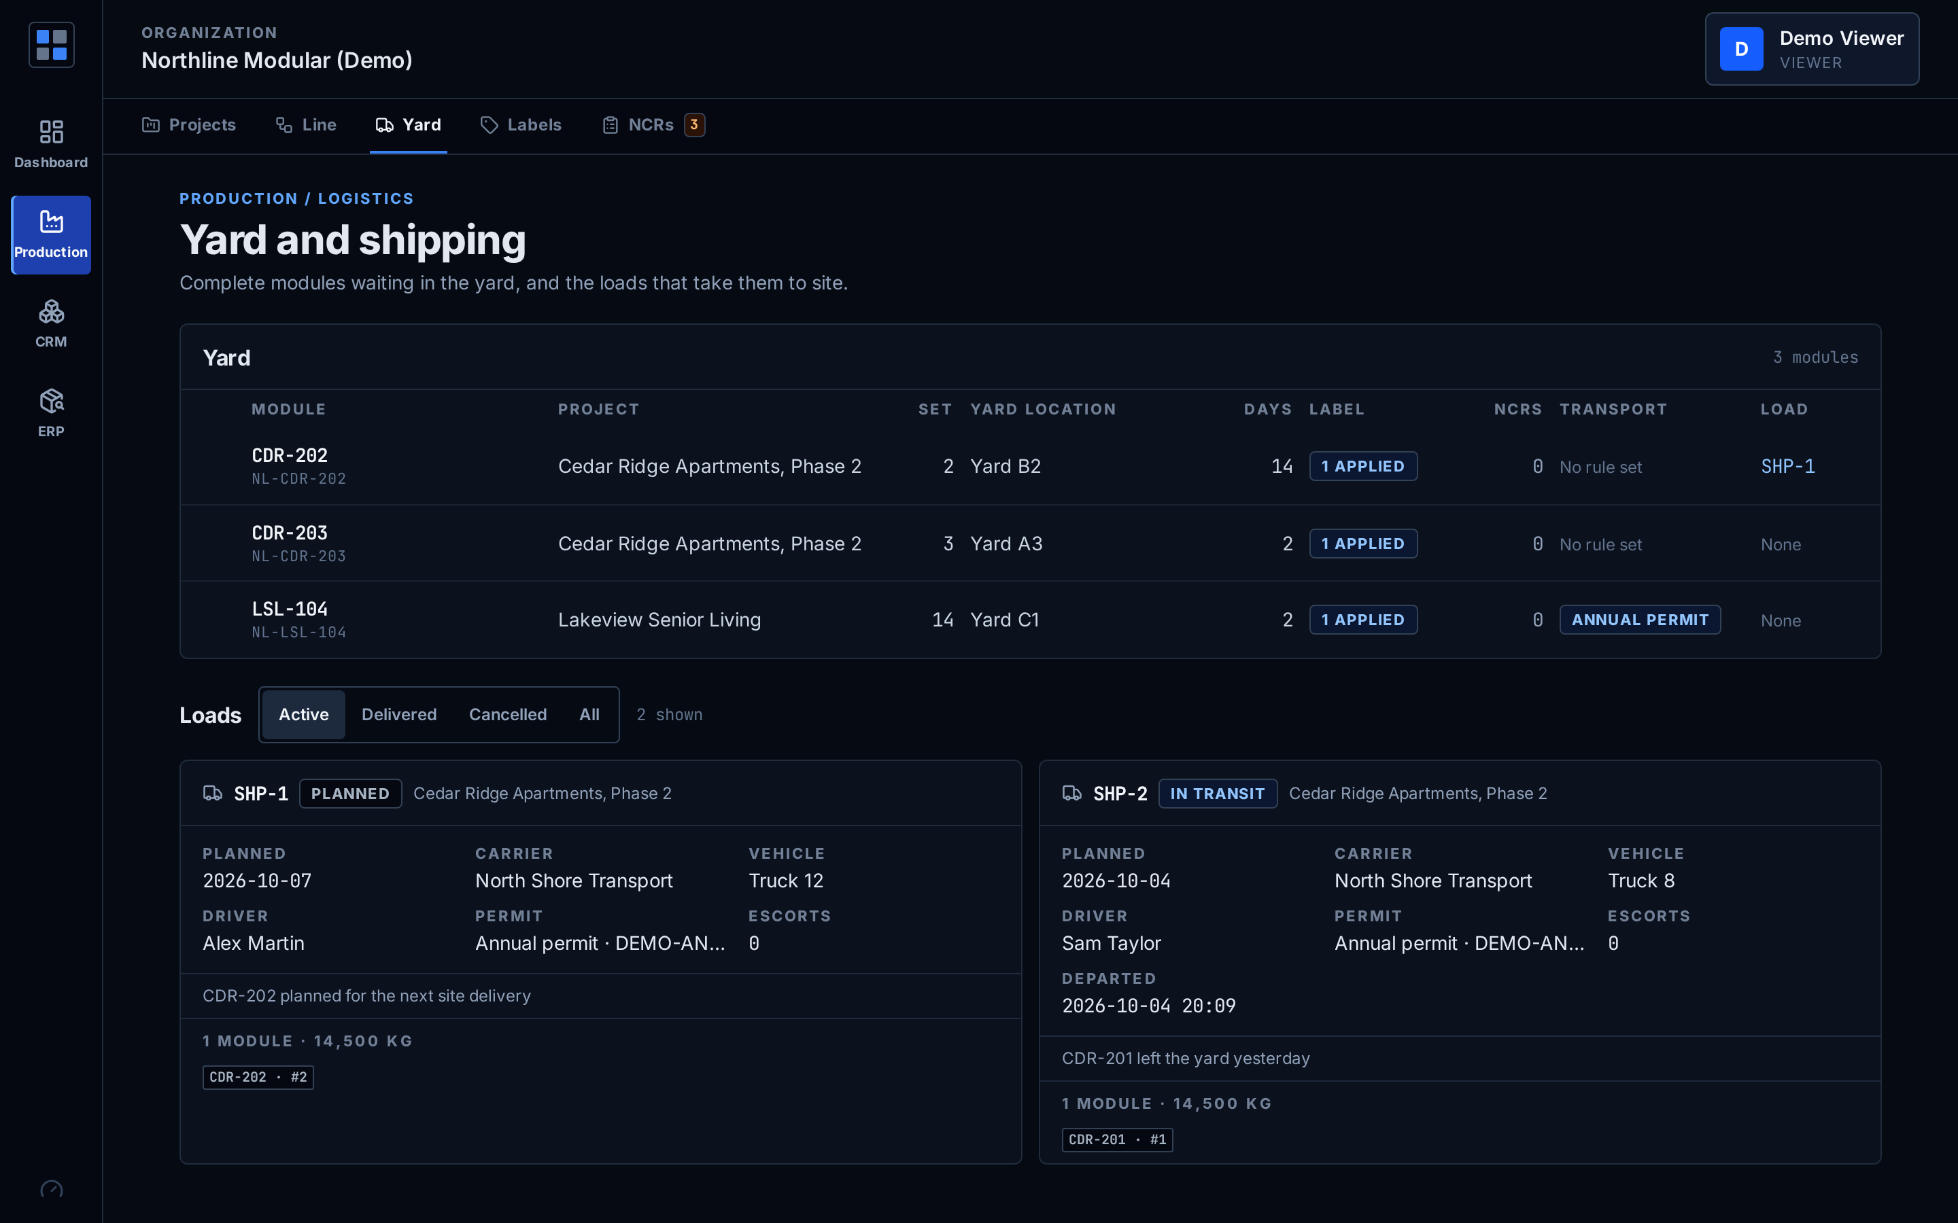Open the Demo Viewer account menu
1958x1223 pixels.
coord(1812,48)
